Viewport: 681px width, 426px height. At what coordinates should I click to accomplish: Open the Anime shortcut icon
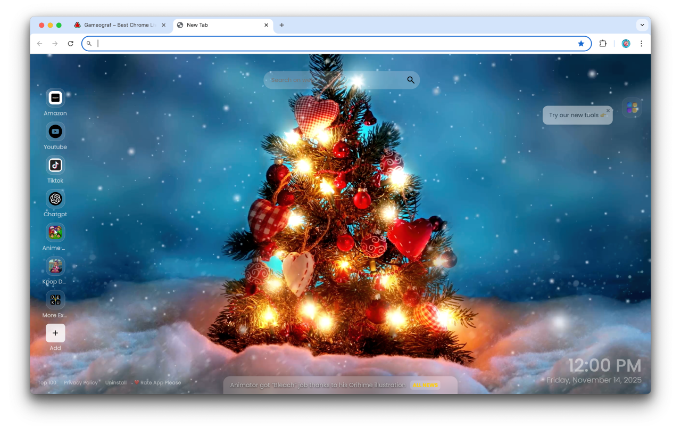pos(55,233)
